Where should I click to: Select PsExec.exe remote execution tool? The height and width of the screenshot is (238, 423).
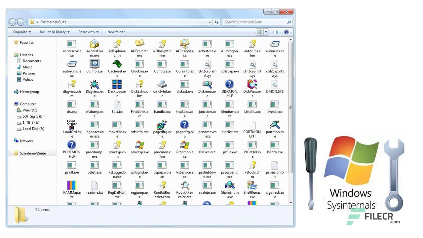coord(207,146)
